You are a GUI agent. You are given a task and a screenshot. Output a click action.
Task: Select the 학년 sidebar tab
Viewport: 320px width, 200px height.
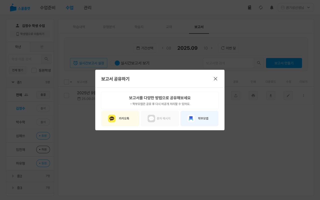point(18,47)
